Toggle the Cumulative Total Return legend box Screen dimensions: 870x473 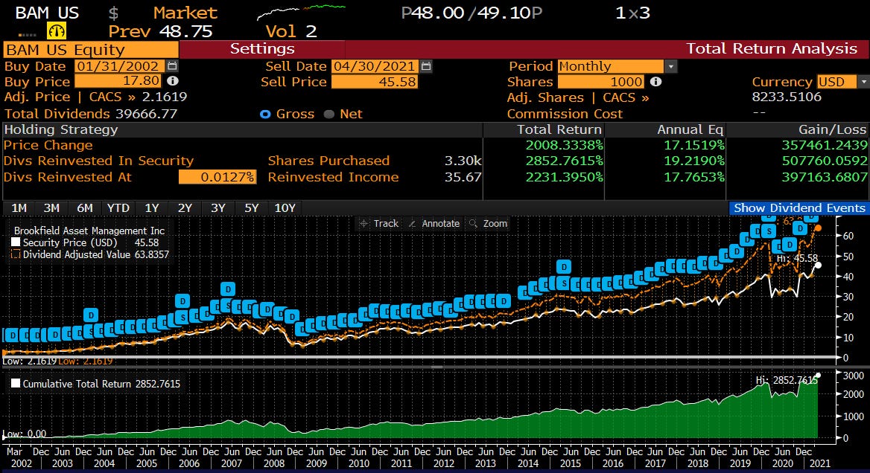coord(16,383)
